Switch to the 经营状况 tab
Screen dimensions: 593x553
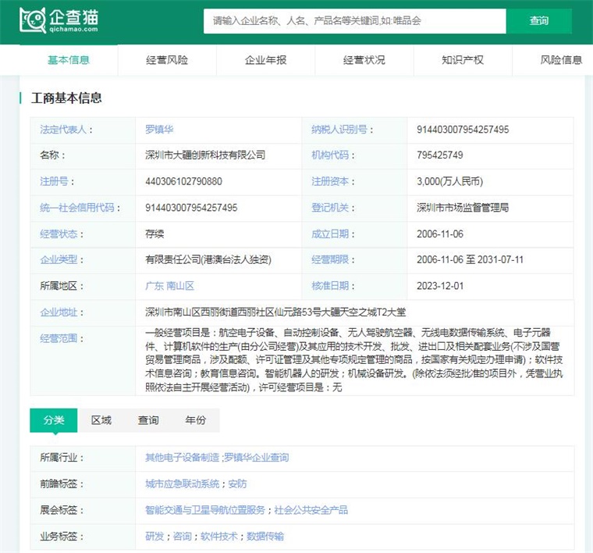pyautogui.click(x=364, y=60)
